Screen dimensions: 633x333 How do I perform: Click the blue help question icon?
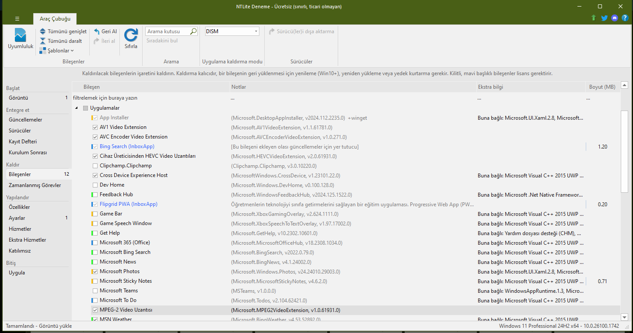(625, 18)
